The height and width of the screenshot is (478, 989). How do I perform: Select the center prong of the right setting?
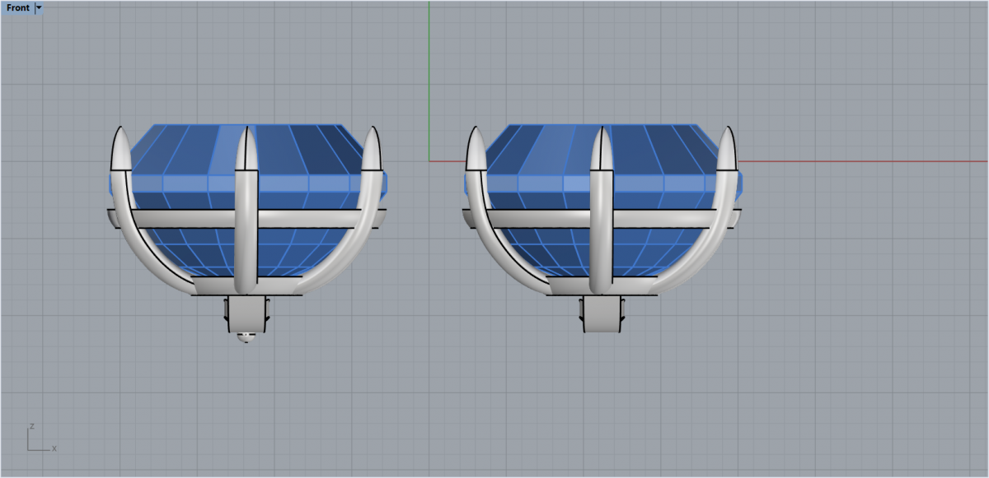(x=602, y=211)
